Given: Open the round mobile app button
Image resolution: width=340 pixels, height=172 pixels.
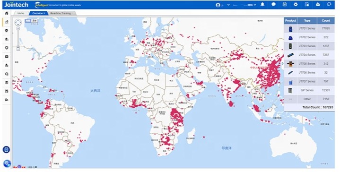Looking at the screenshot, I should (x=6, y=149).
